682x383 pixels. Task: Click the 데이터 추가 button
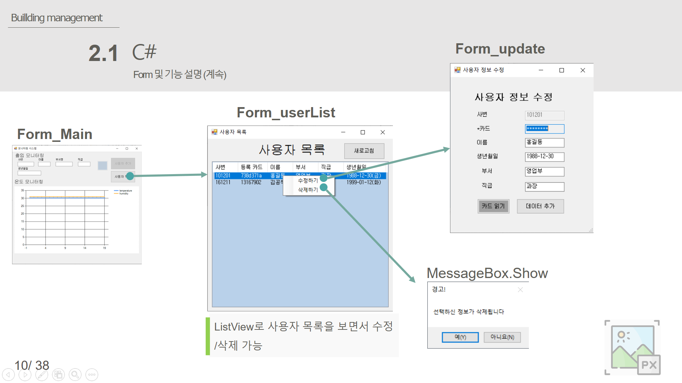pyautogui.click(x=540, y=206)
